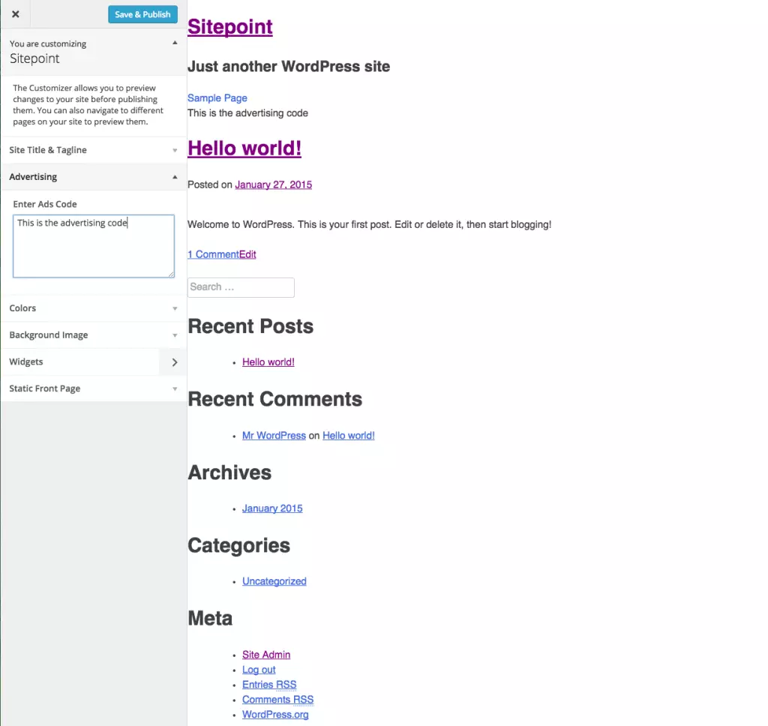Visit the Sample Page link

[217, 97]
